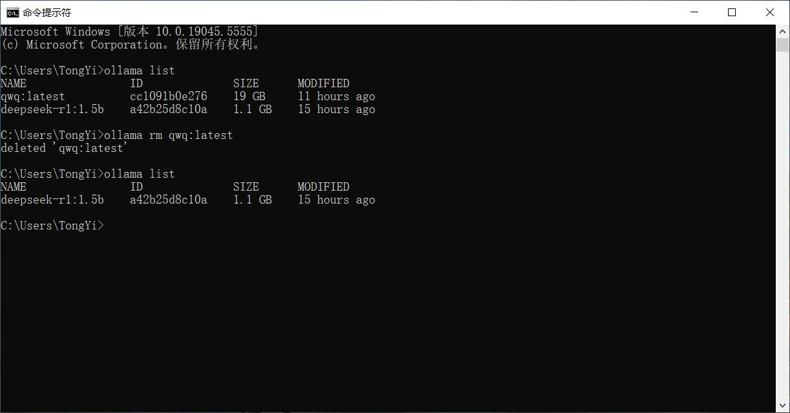Click deepseek-r1:1.5b in the second listing
The image size is (790, 413).
[52, 200]
